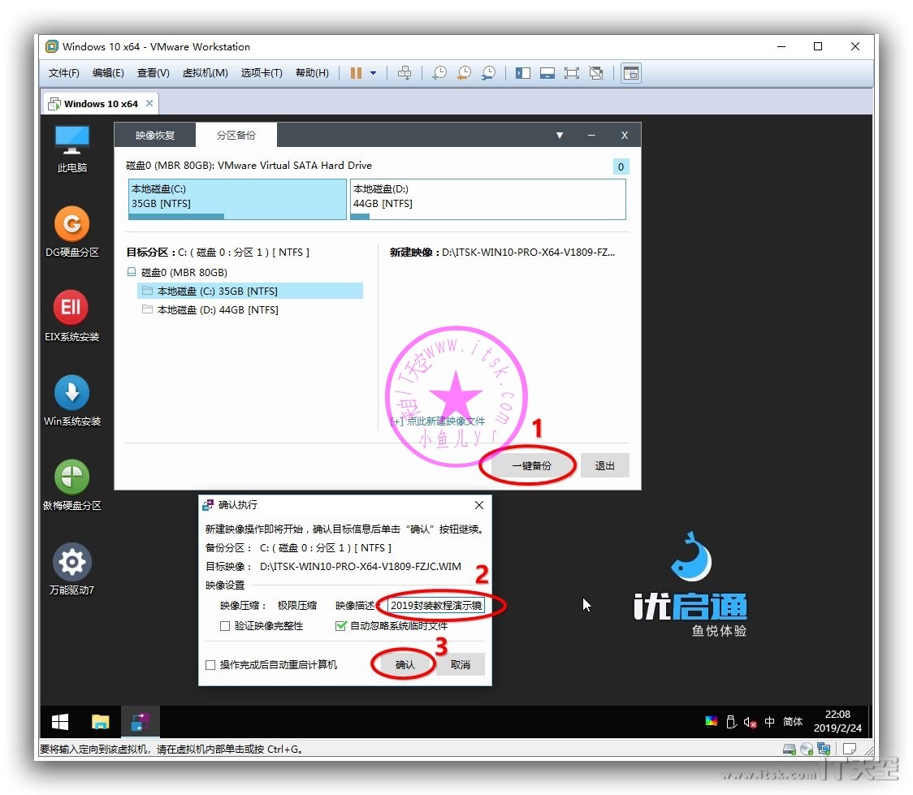This screenshot has width=913, height=795.
Task: Open the 查看(V) menu
Action: (x=154, y=73)
